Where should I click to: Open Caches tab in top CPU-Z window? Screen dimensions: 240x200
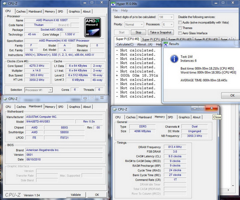[21, 11]
